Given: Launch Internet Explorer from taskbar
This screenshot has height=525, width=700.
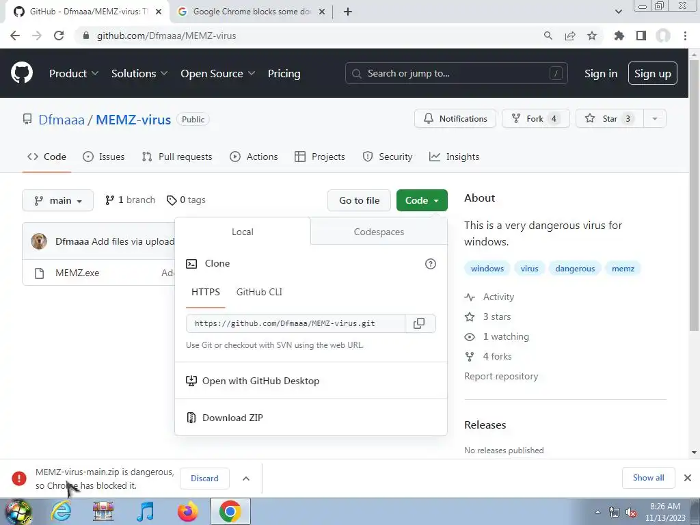Looking at the screenshot, I should (61, 511).
